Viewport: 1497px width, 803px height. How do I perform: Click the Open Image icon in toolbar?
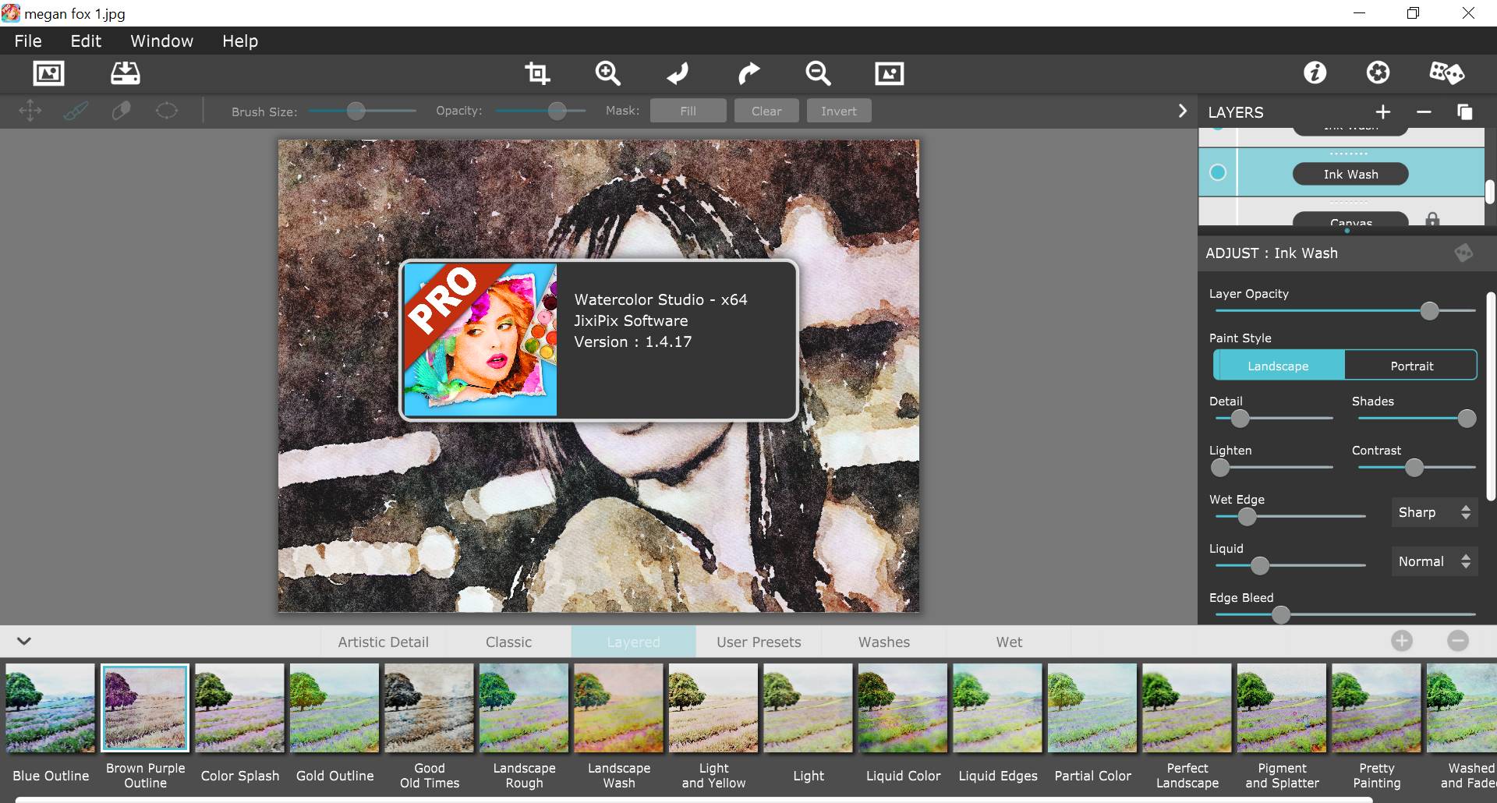click(48, 73)
